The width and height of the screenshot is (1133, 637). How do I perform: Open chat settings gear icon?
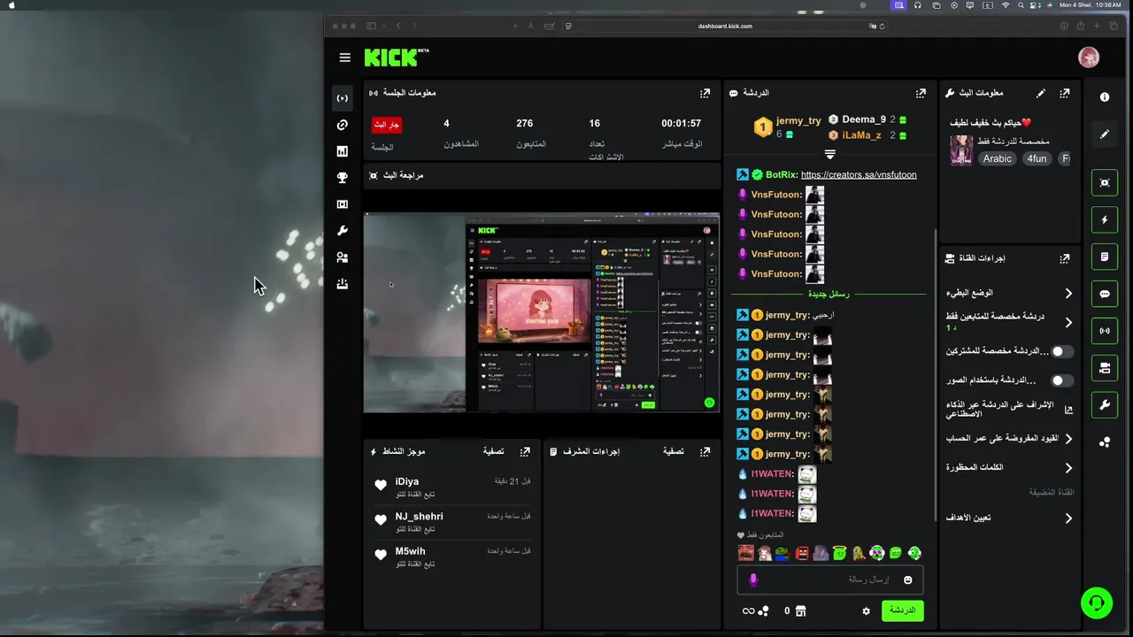(866, 610)
